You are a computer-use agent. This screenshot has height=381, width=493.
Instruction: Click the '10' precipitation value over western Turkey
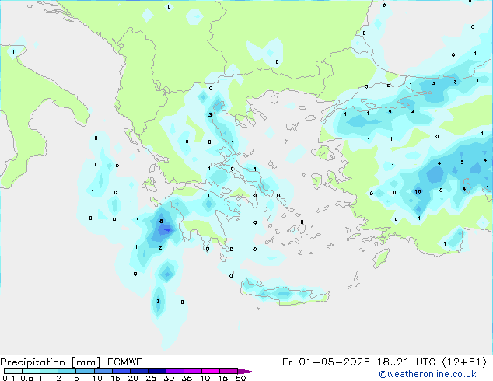click(418, 191)
